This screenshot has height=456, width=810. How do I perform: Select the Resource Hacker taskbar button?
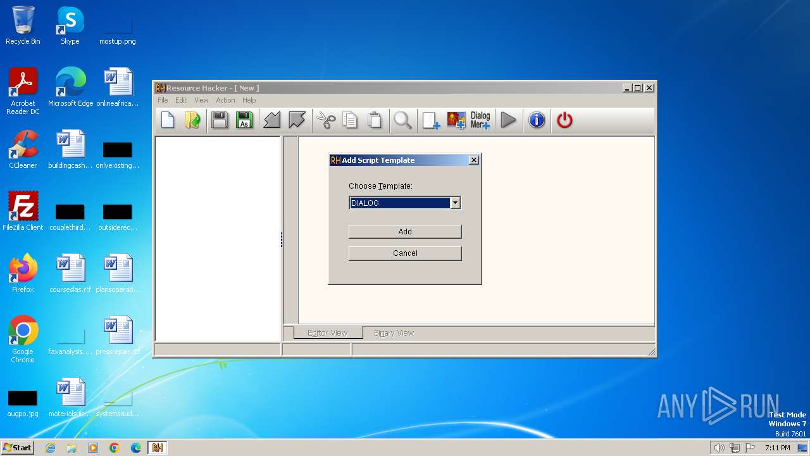coord(158,448)
